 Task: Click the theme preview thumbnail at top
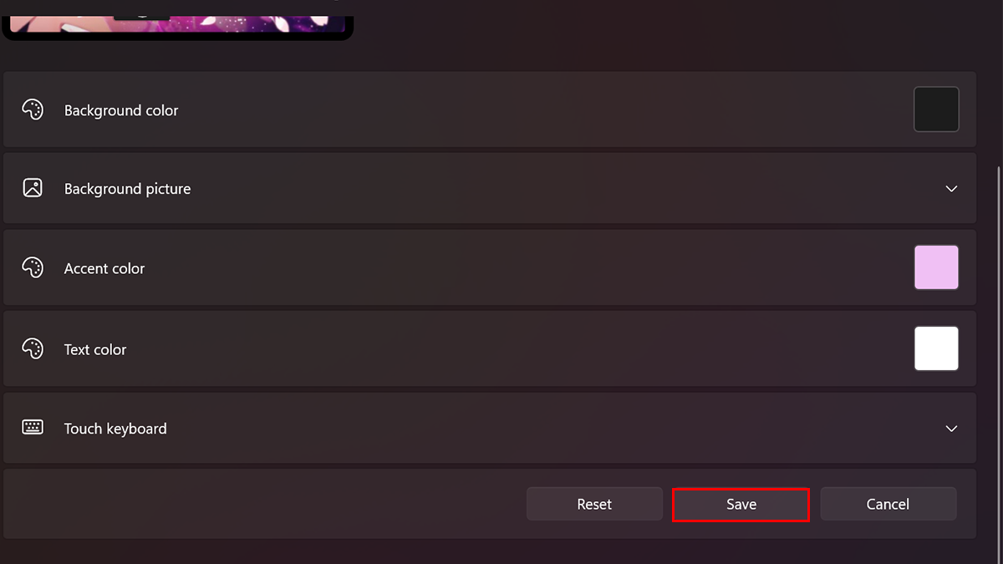[x=177, y=18]
